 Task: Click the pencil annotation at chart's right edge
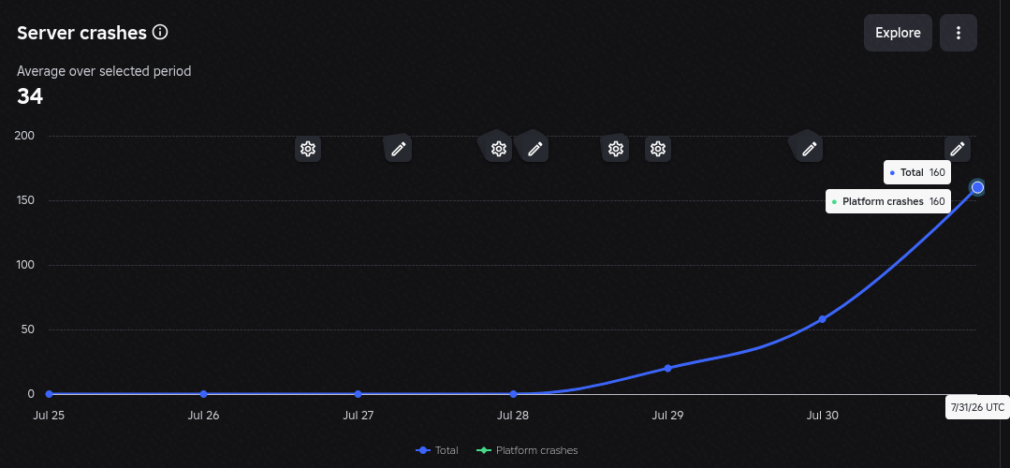click(x=958, y=150)
